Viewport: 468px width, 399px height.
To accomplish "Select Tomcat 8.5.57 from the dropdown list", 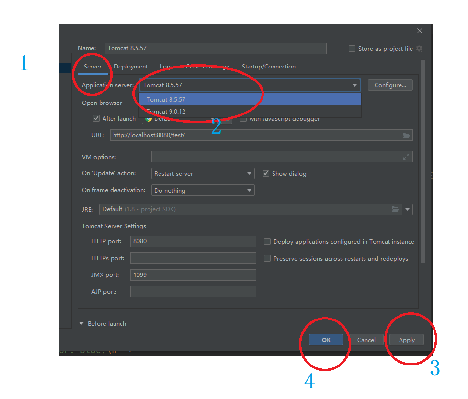I will coord(250,99).
